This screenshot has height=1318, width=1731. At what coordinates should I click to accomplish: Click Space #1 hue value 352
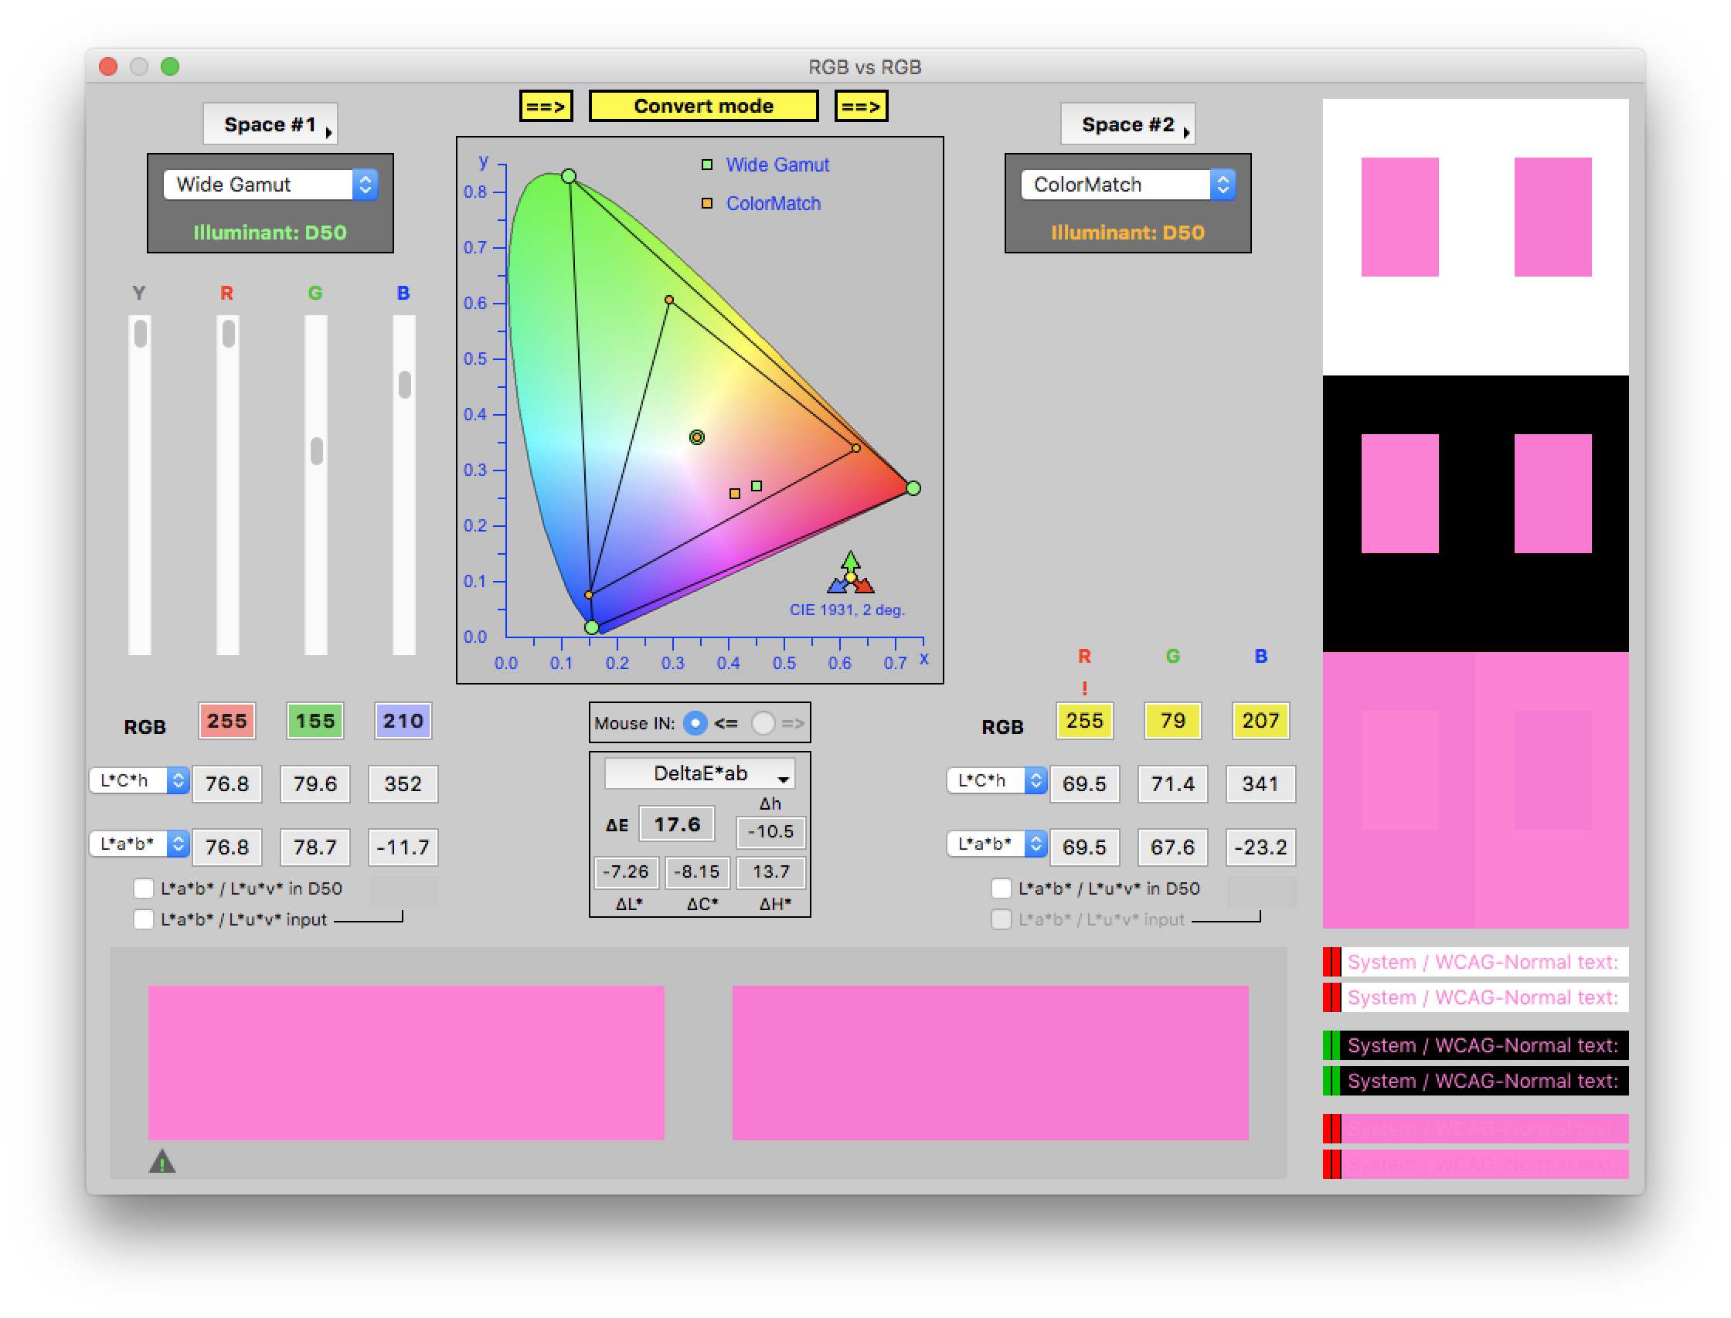click(x=403, y=783)
